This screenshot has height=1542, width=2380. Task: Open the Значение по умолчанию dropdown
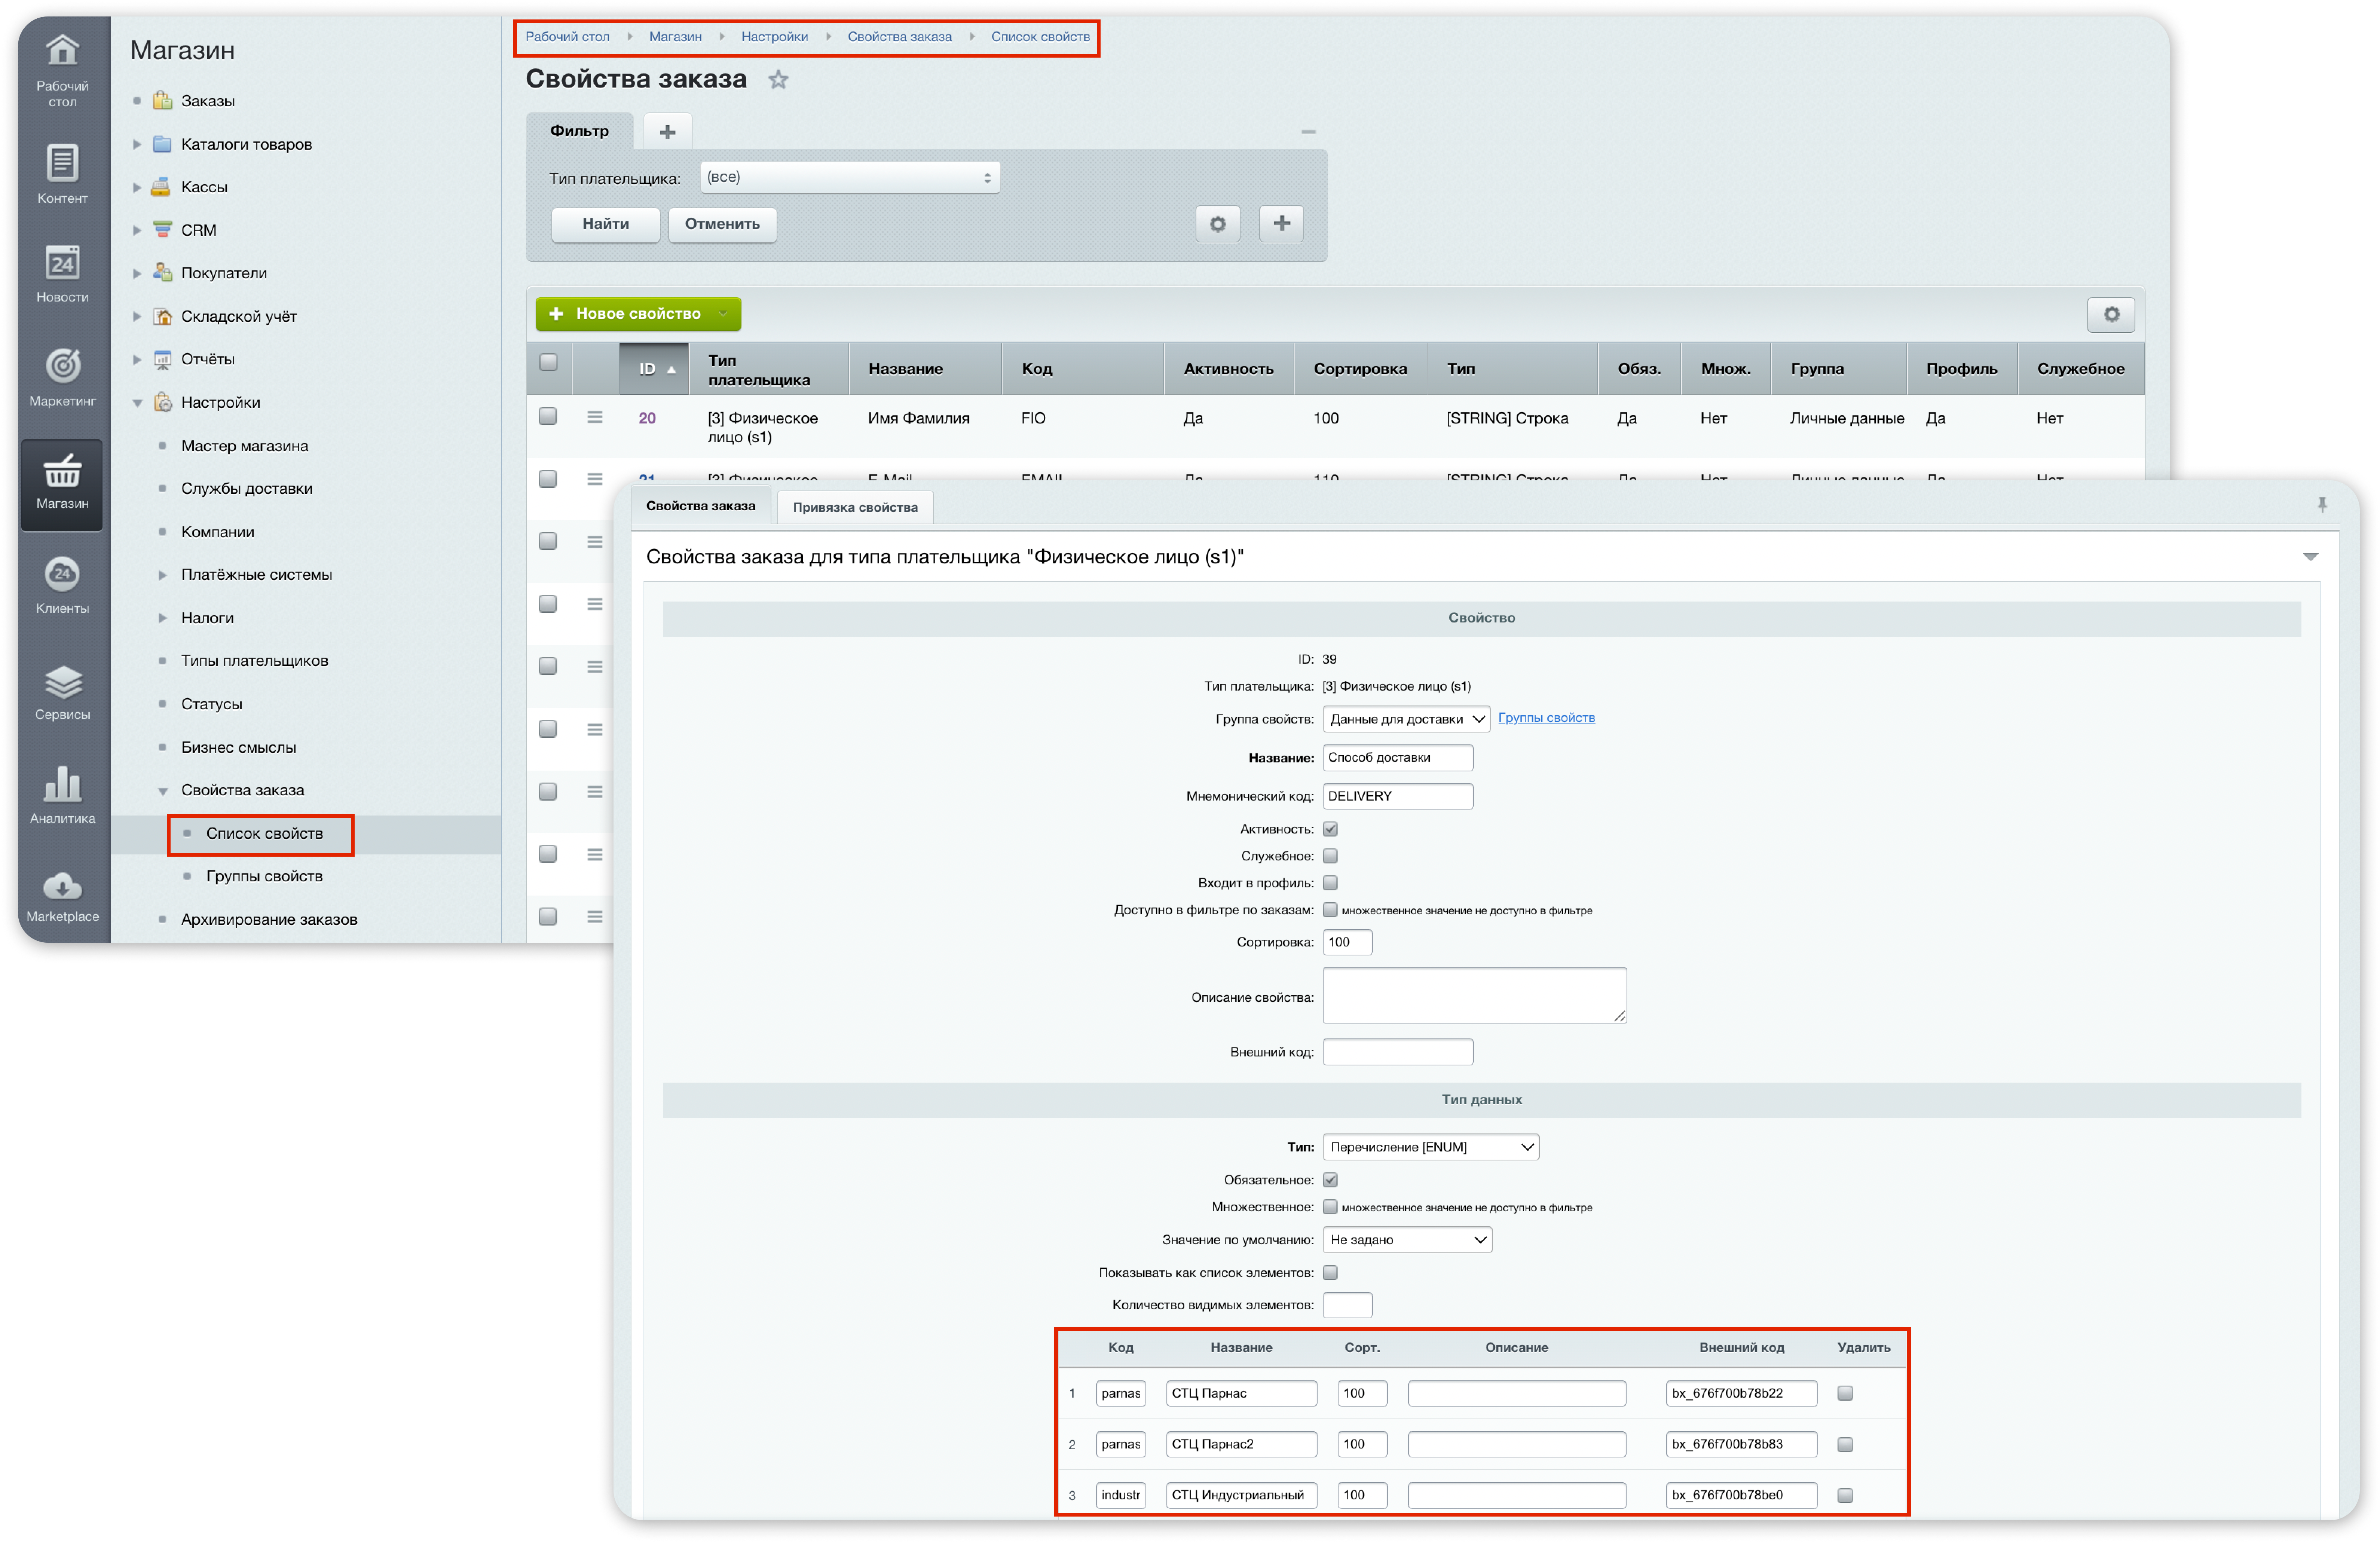click(x=1407, y=1240)
